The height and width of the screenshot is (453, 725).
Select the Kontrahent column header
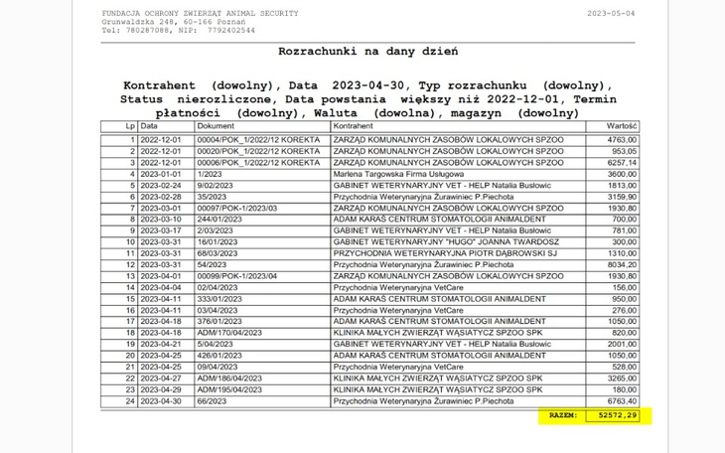(x=353, y=128)
